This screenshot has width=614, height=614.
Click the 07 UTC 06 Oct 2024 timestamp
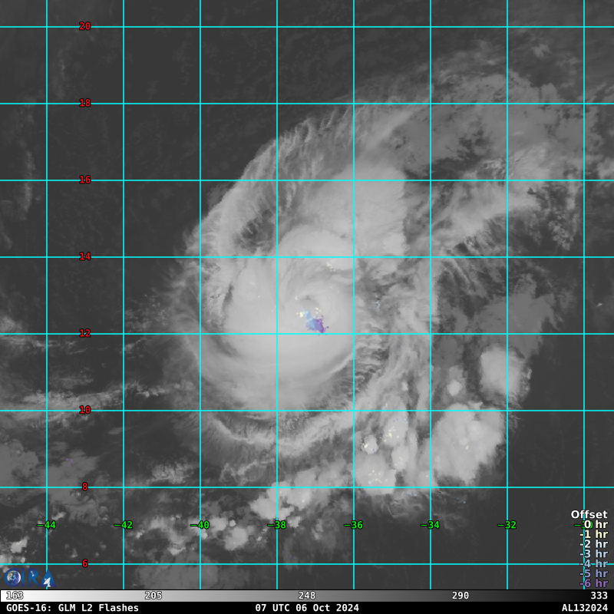tap(307, 608)
